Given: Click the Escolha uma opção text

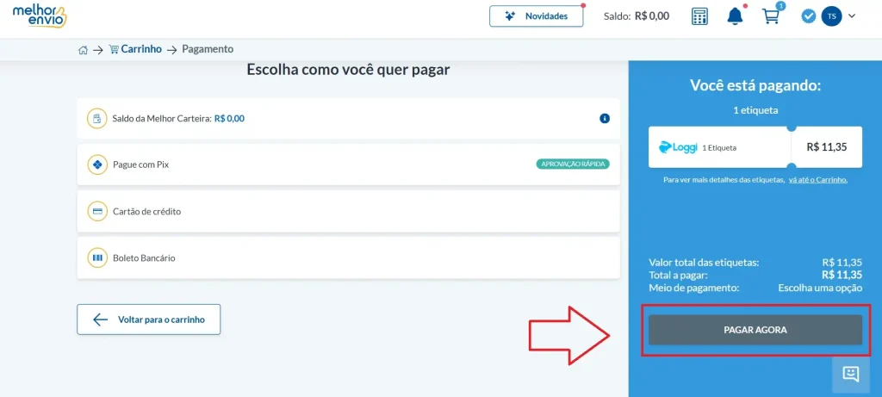Looking at the screenshot, I should click(820, 288).
